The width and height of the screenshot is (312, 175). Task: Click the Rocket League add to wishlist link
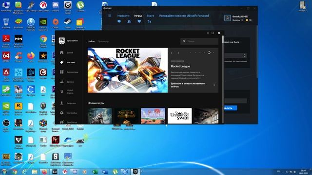[188, 85]
